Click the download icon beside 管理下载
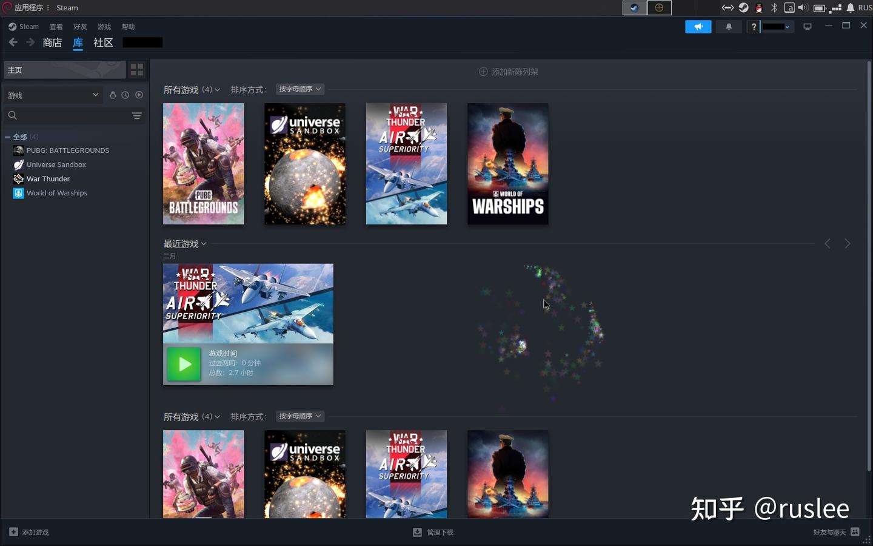 pyautogui.click(x=417, y=532)
